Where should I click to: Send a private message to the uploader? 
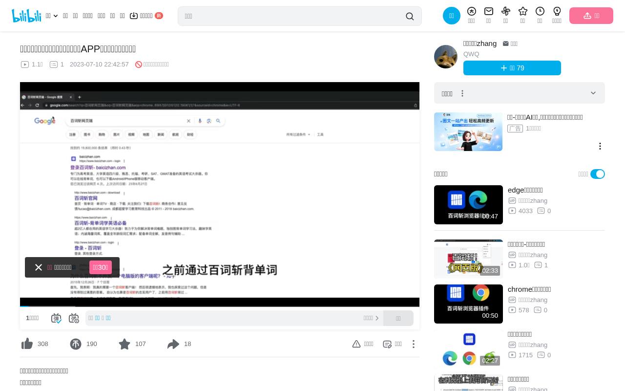coord(510,43)
